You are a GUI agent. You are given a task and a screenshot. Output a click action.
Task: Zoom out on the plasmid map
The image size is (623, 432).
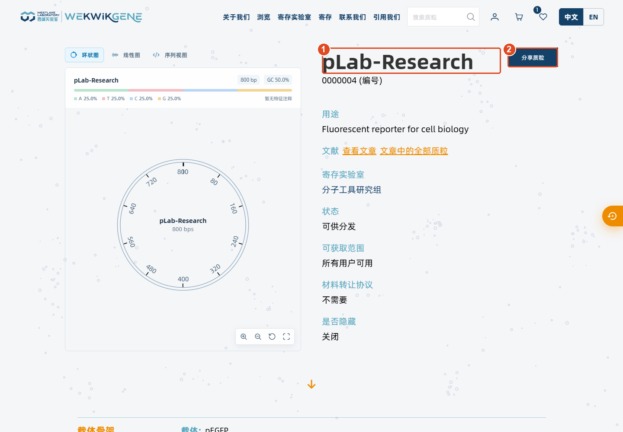pyautogui.click(x=258, y=337)
